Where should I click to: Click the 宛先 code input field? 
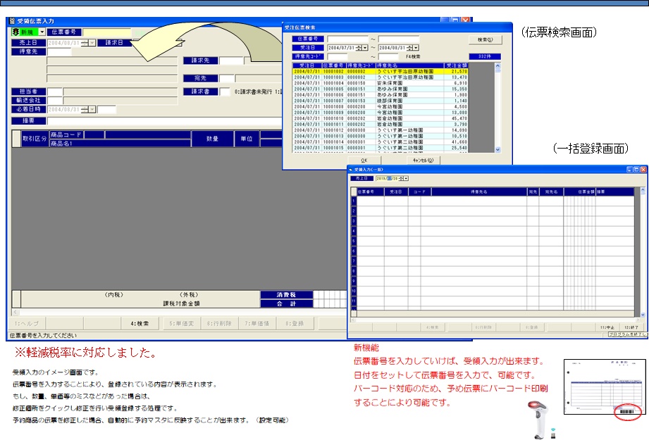tap(226, 78)
